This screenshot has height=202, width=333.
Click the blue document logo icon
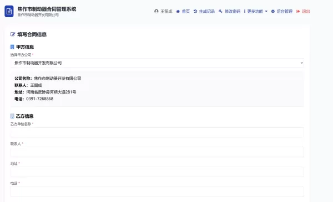click(9, 11)
